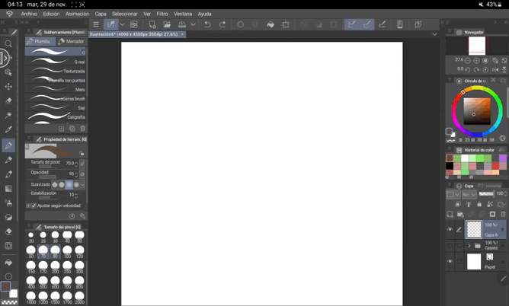
Task: Delete the selected sub tool with trash icon
Action: pos(83,129)
